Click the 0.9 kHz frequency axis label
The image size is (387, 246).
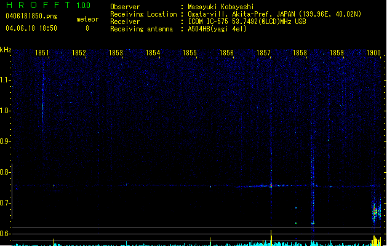point(5,141)
